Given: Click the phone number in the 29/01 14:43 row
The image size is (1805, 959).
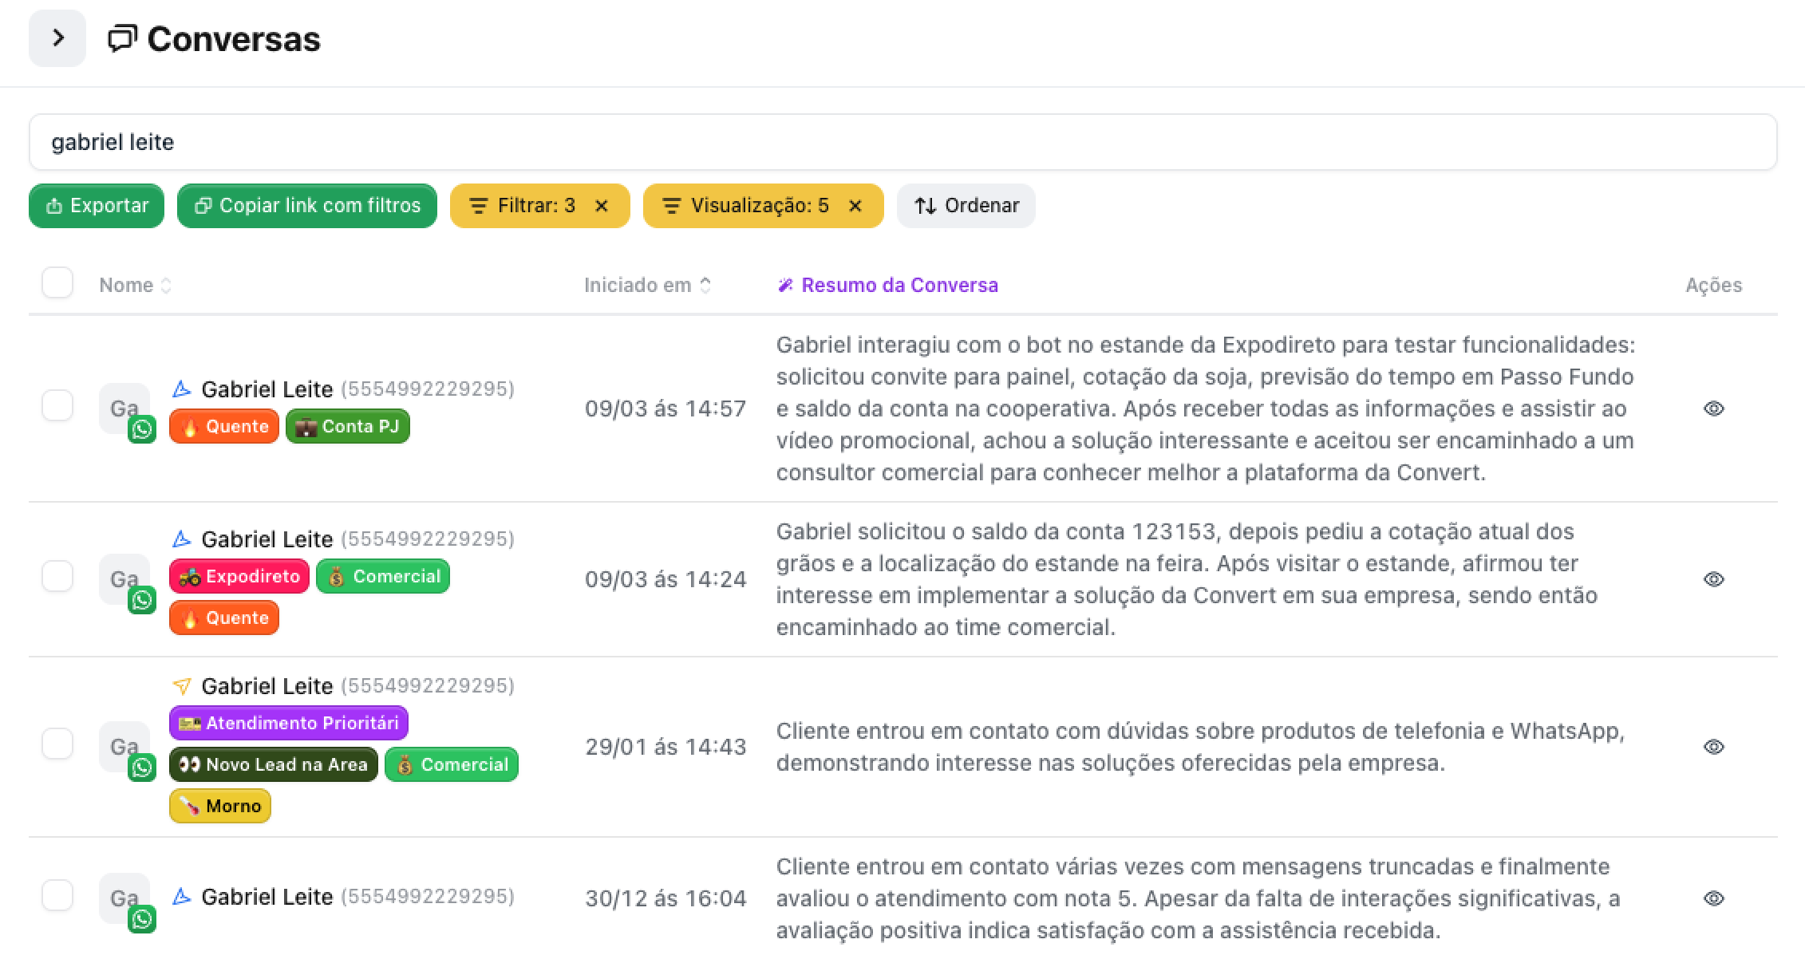Looking at the screenshot, I should point(428,685).
